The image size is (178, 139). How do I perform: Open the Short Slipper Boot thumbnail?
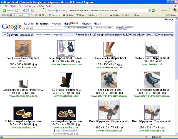pyautogui.click(x=109, y=80)
